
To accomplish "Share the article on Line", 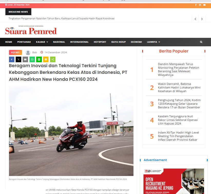I will tap(39, 59).
